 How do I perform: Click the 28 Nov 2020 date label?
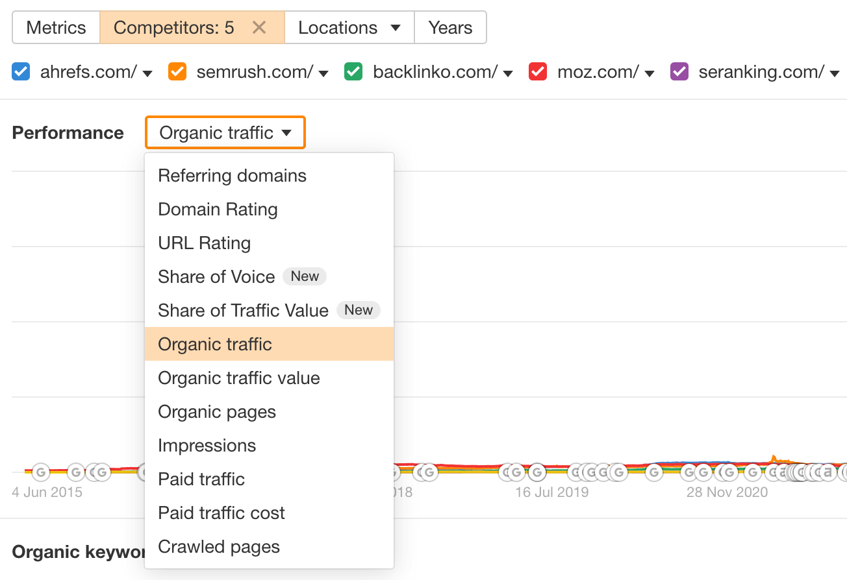point(727,492)
